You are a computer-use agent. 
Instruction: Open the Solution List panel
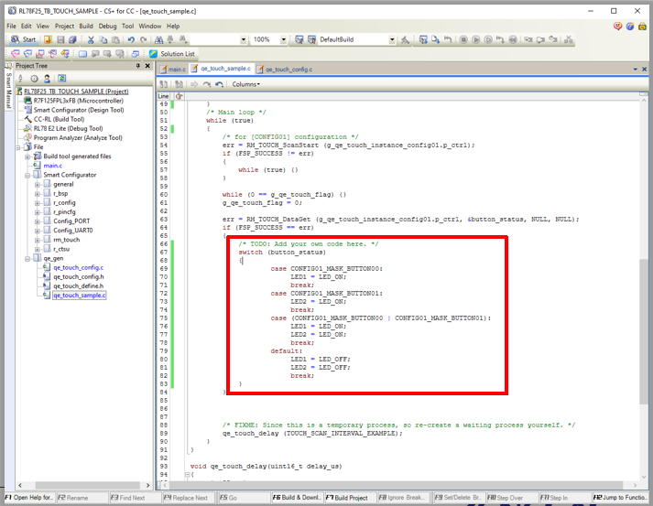pyautogui.click(x=172, y=54)
